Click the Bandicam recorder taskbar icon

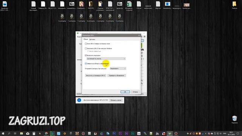pos(176,133)
